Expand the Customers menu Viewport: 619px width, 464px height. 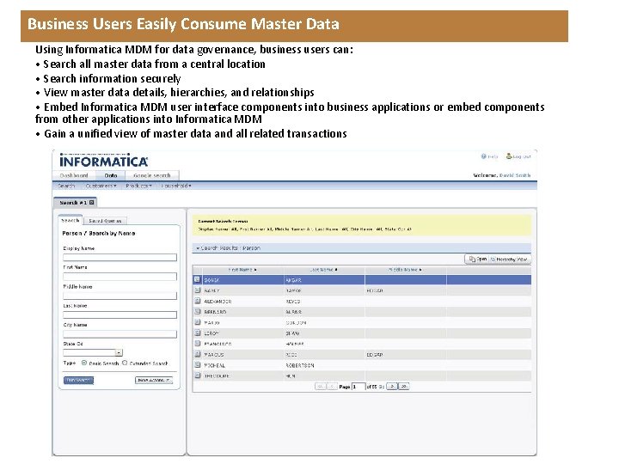point(101,186)
